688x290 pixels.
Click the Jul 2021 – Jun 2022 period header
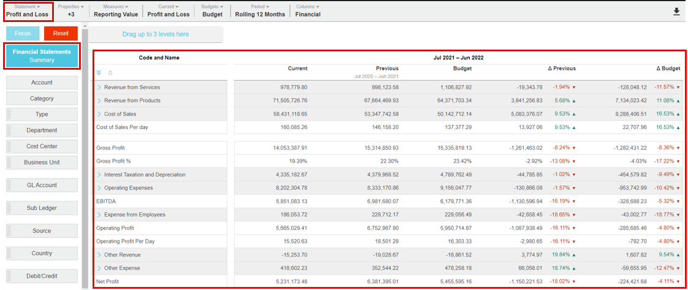[x=457, y=58]
